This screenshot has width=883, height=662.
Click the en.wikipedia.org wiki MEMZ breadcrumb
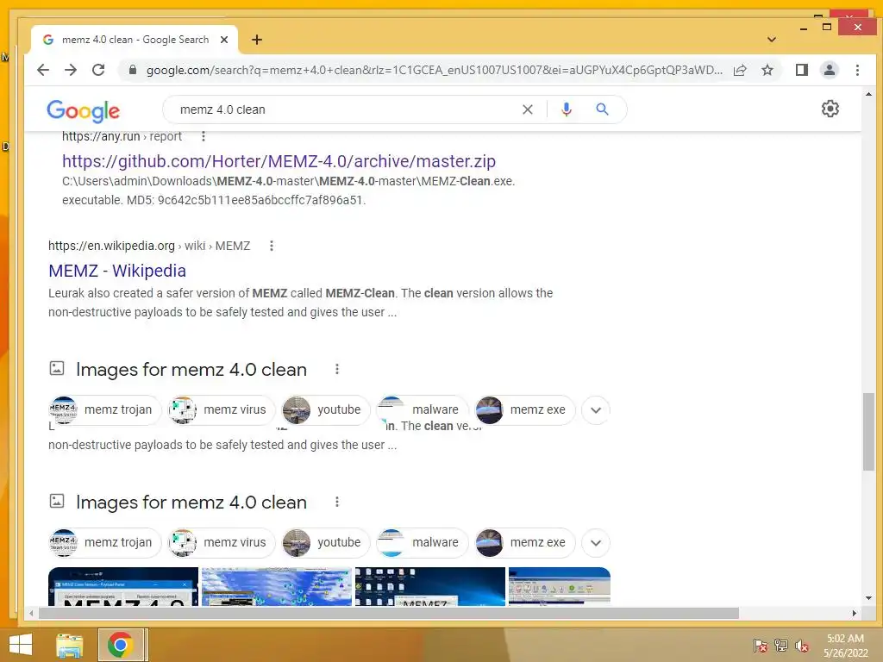coord(149,246)
